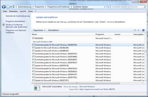
Task: Select Update für Microsoft Windows KB2970228
Action: click(x=88, y=66)
